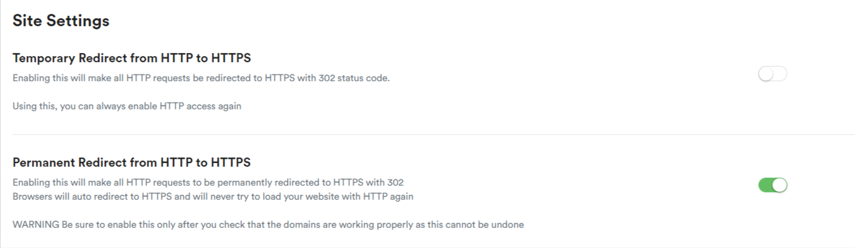The height and width of the screenshot is (248, 855).
Task: Click the Permanent Redirect from HTTP to HTTPS heading
Action: coord(132,163)
